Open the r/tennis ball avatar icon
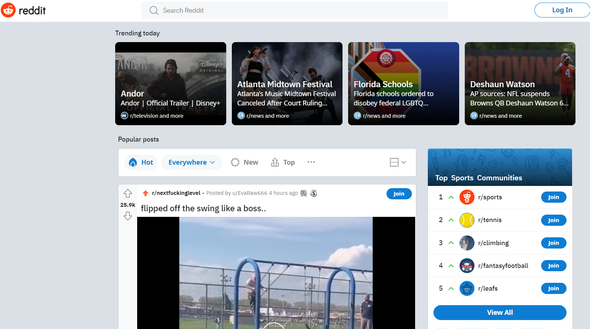Viewport: 590px width, 329px height. point(467,220)
